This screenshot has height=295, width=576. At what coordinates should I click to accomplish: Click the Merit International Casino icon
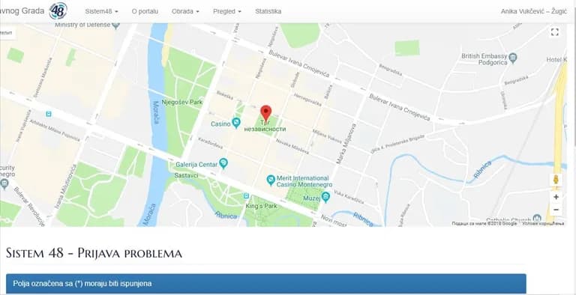[271, 180]
